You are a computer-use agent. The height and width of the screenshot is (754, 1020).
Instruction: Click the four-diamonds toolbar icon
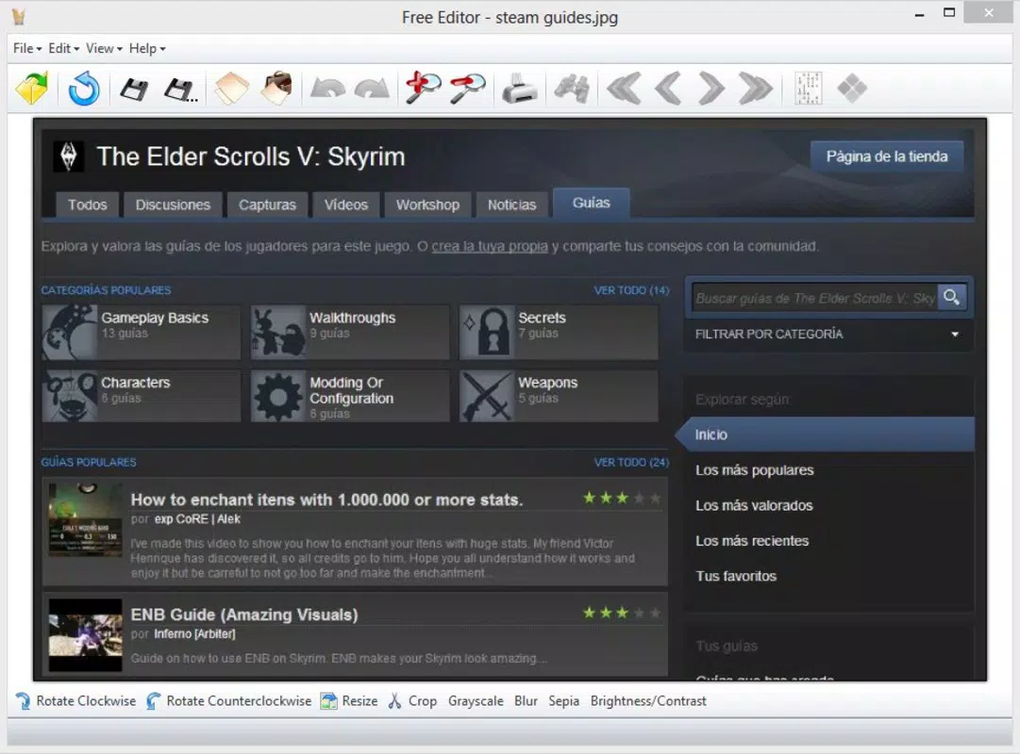852,89
